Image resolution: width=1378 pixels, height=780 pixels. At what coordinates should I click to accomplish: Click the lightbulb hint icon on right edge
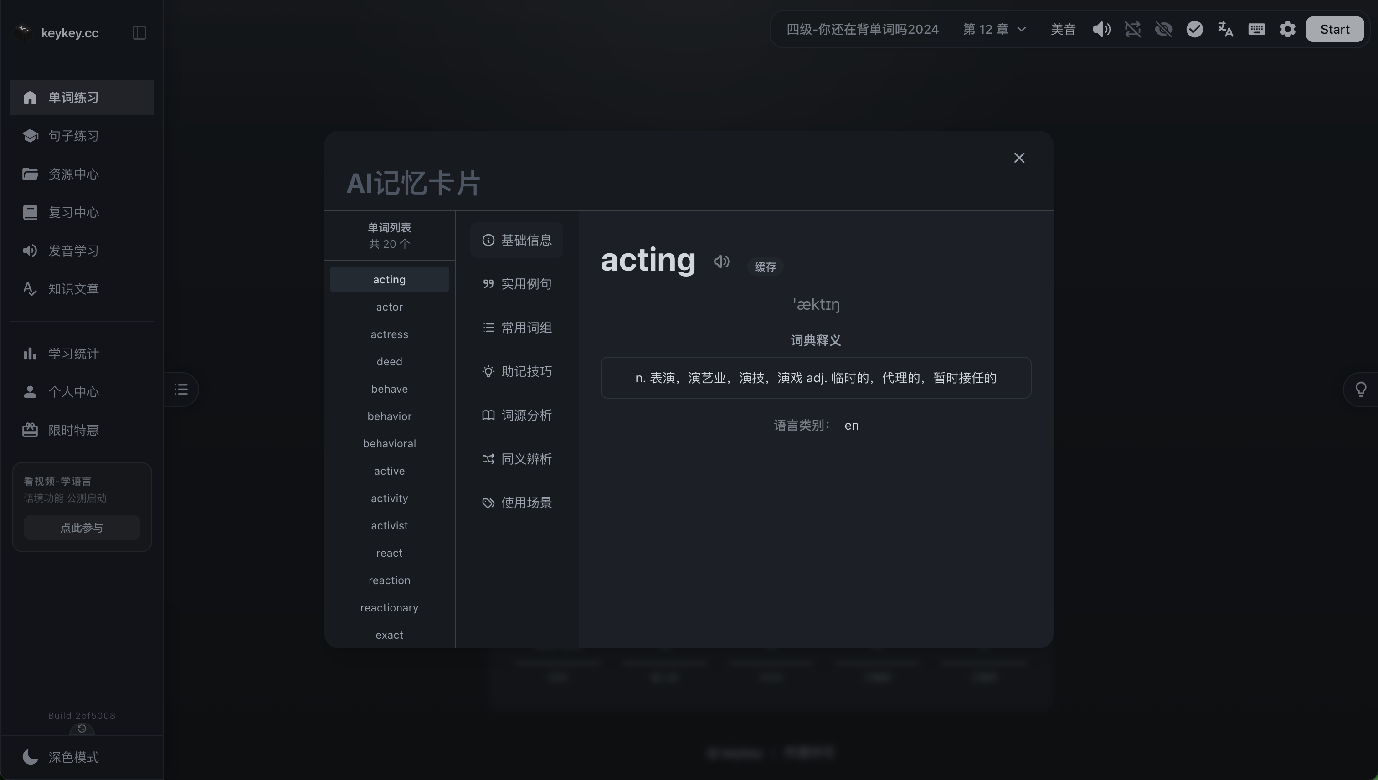tap(1362, 389)
